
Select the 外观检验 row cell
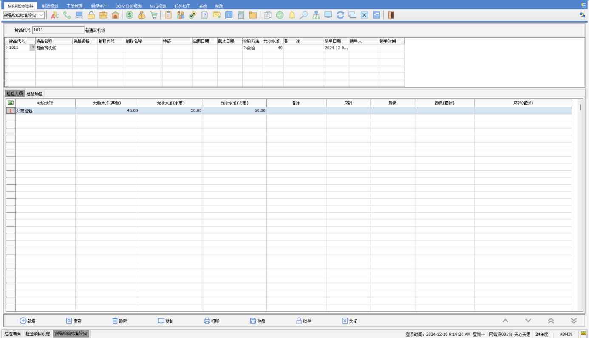[x=45, y=110]
